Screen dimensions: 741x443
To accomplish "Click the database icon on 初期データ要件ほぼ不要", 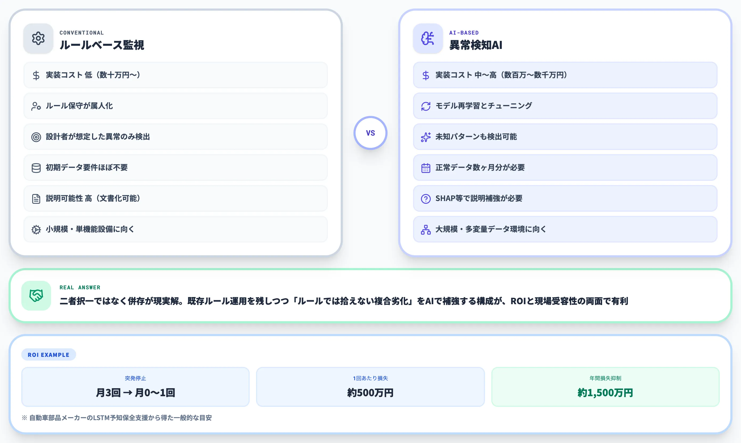I will [36, 168].
